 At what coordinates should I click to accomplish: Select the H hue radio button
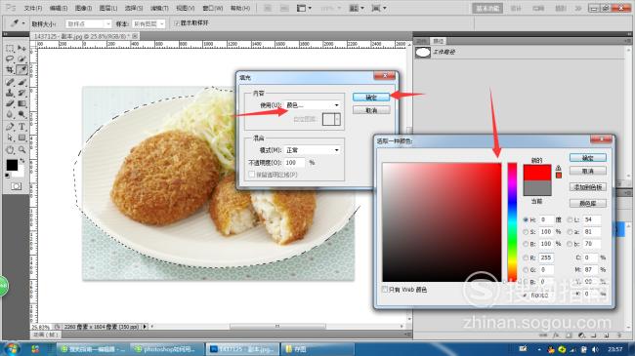pyautogui.click(x=526, y=219)
